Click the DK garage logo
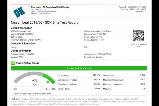Screen dimensions: 159x106 tap(19, 12)
